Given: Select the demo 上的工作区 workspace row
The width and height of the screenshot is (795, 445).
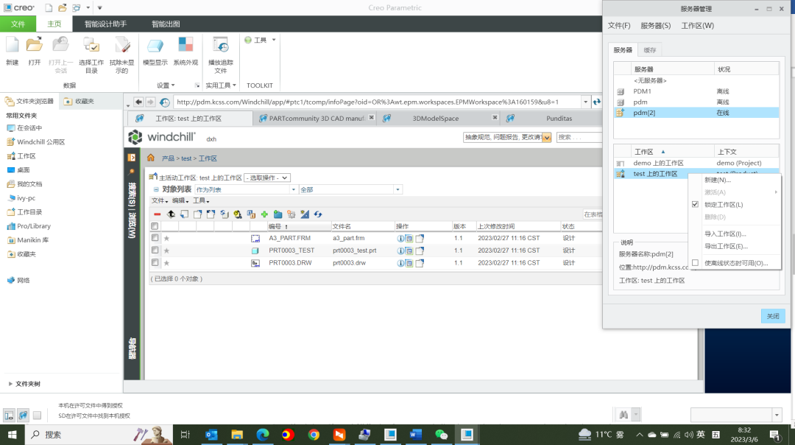Looking at the screenshot, I should (696, 163).
